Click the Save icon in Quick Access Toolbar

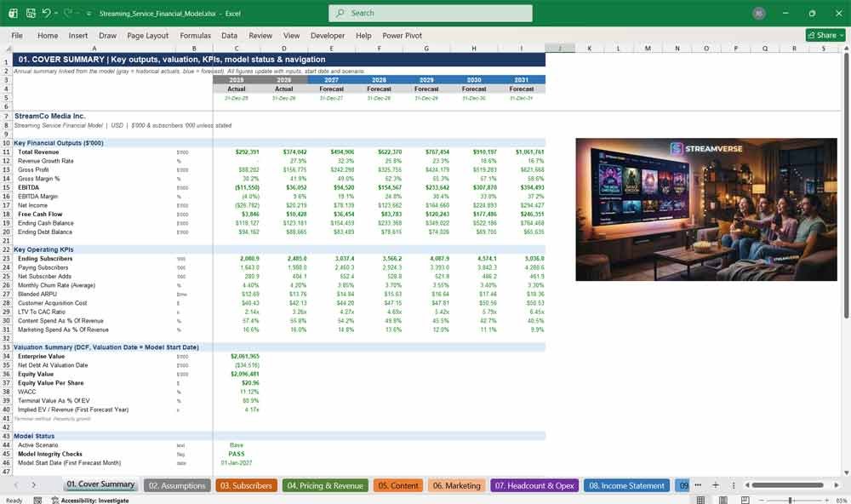(x=31, y=13)
